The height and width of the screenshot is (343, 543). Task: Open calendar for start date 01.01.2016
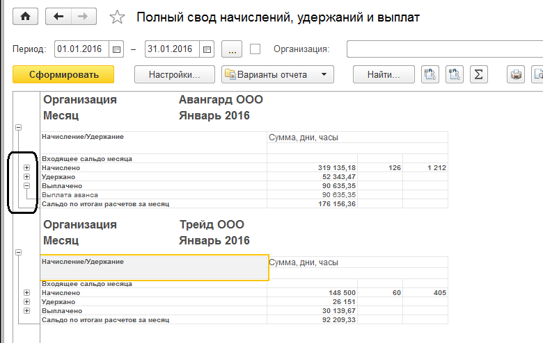point(117,49)
